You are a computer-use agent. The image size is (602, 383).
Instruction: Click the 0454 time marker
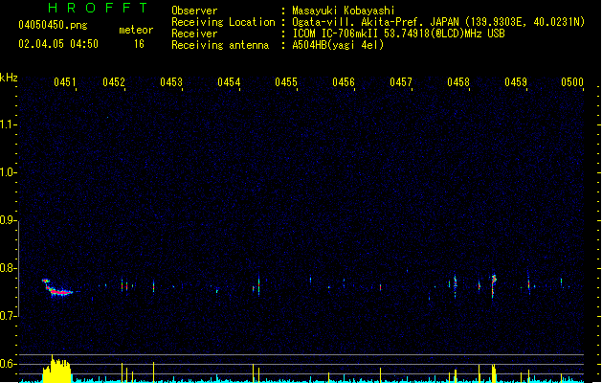pos(229,82)
